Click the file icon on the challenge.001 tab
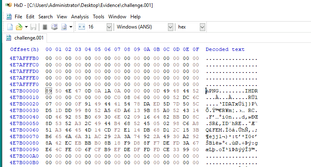 9,38
